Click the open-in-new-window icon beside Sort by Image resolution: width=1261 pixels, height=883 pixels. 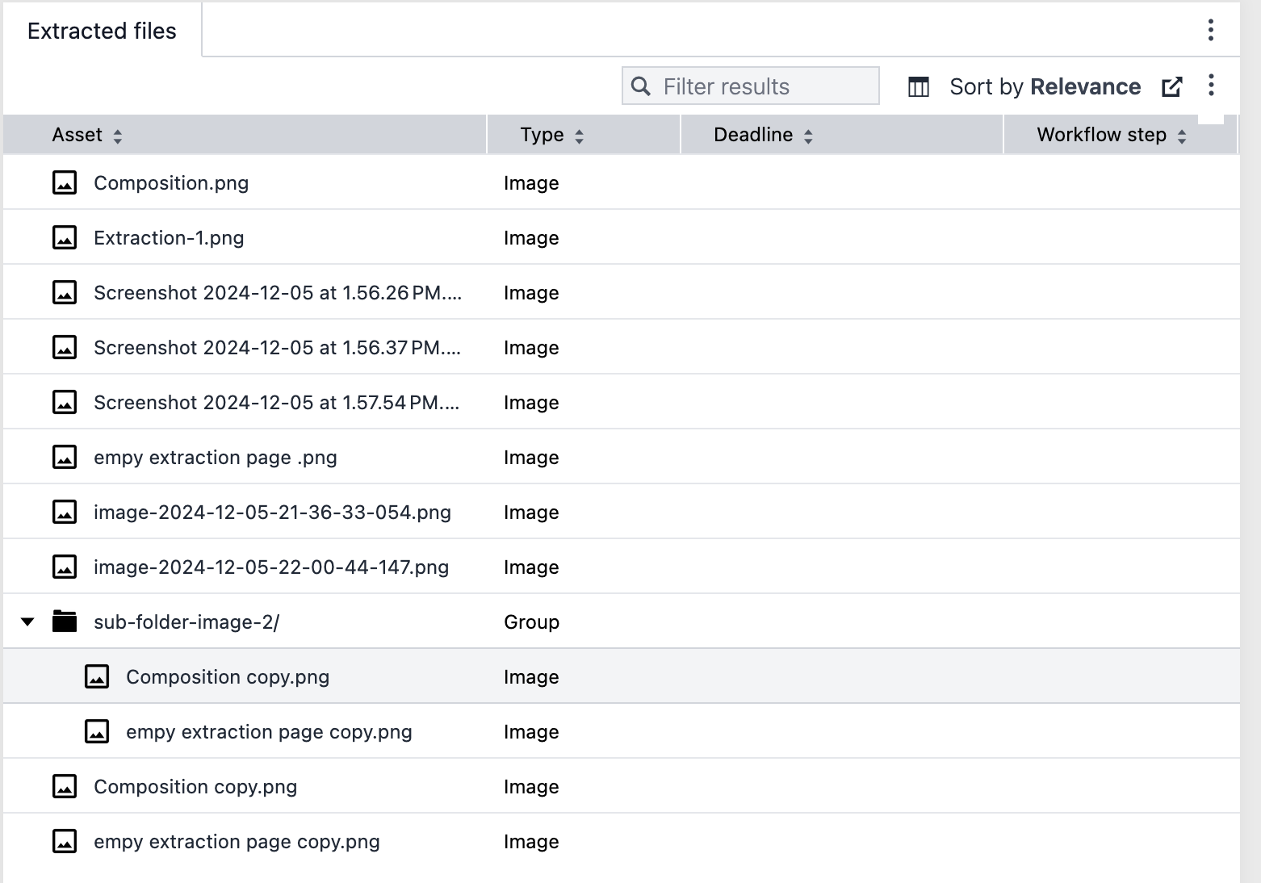pos(1172,86)
